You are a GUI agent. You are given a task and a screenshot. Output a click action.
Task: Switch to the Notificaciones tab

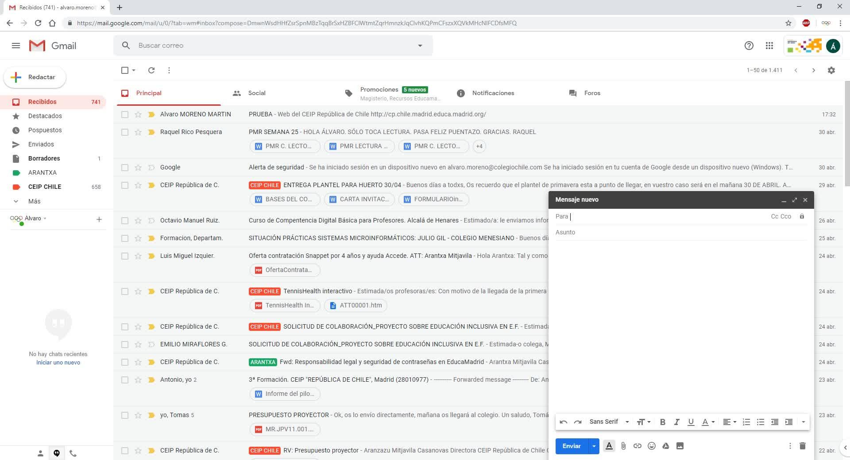[x=493, y=93]
